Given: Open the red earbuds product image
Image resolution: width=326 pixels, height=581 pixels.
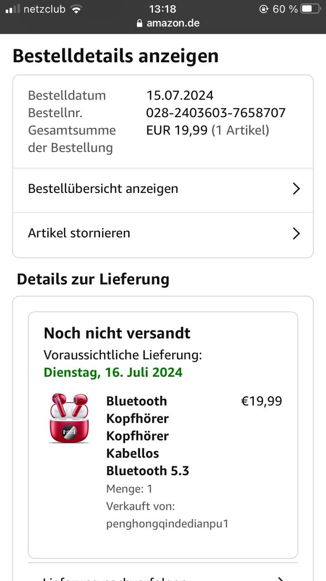Looking at the screenshot, I should (69, 418).
